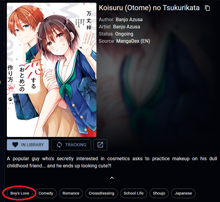Click the manga description text
The image size is (220, 202).
[112, 162]
